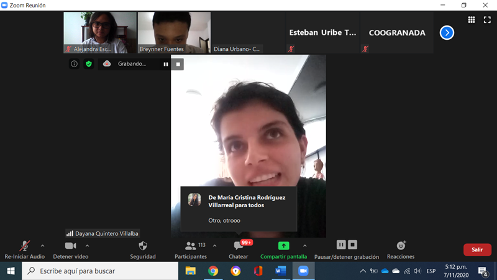
Task: Open OneDrive blue cloud tray icon
Action: (x=385, y=271)
